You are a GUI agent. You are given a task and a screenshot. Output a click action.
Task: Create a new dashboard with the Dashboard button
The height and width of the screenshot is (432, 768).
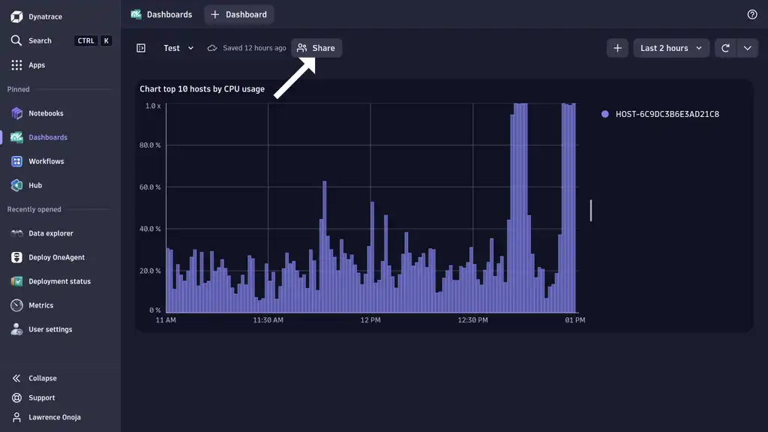[238, 13]
